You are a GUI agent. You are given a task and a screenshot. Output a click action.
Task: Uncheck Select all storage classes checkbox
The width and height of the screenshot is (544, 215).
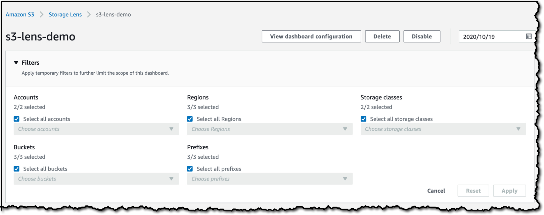(x=363, y=119)
